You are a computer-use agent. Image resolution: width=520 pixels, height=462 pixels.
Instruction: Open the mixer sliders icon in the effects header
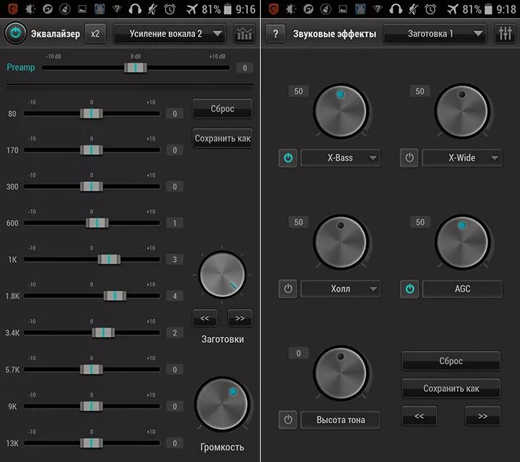pos(505,33)
